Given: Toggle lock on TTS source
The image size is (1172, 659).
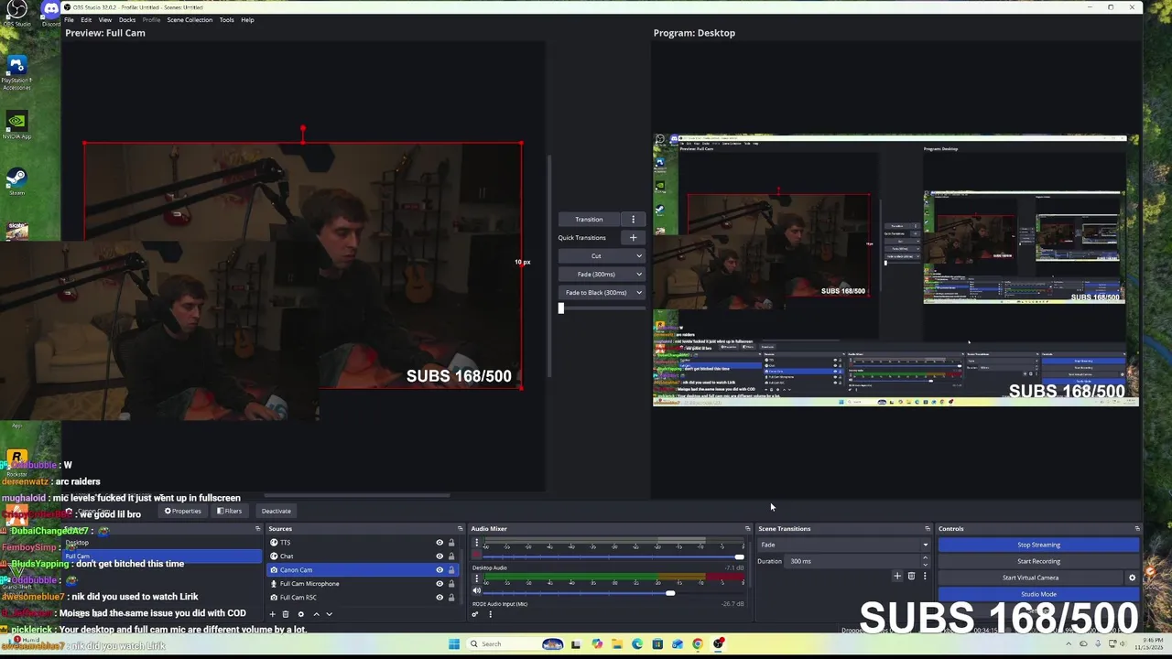Looking at the screenshot, I should 451,543.
